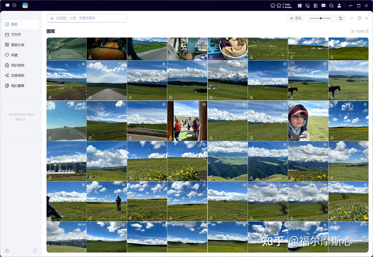Open 收藏 favorites in the sidebar

21,55
